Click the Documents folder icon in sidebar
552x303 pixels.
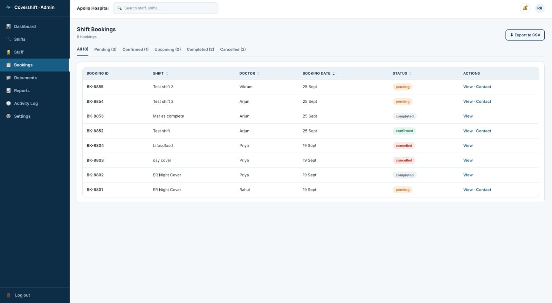[9, 78]
